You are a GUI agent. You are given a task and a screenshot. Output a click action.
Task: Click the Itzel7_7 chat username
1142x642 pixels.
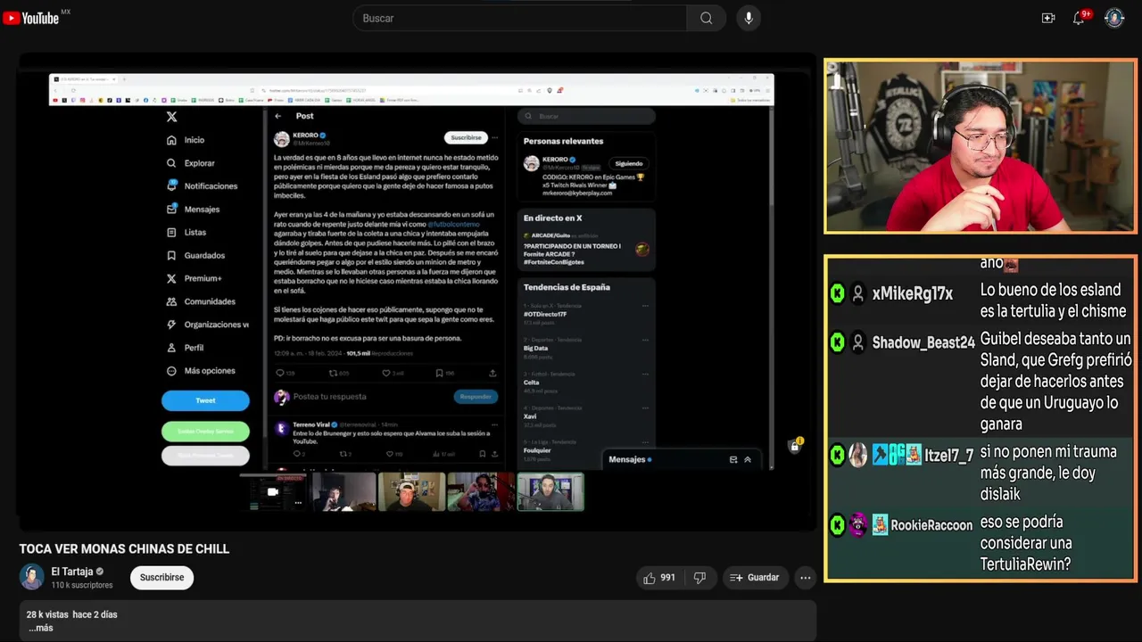coord(948,456)
